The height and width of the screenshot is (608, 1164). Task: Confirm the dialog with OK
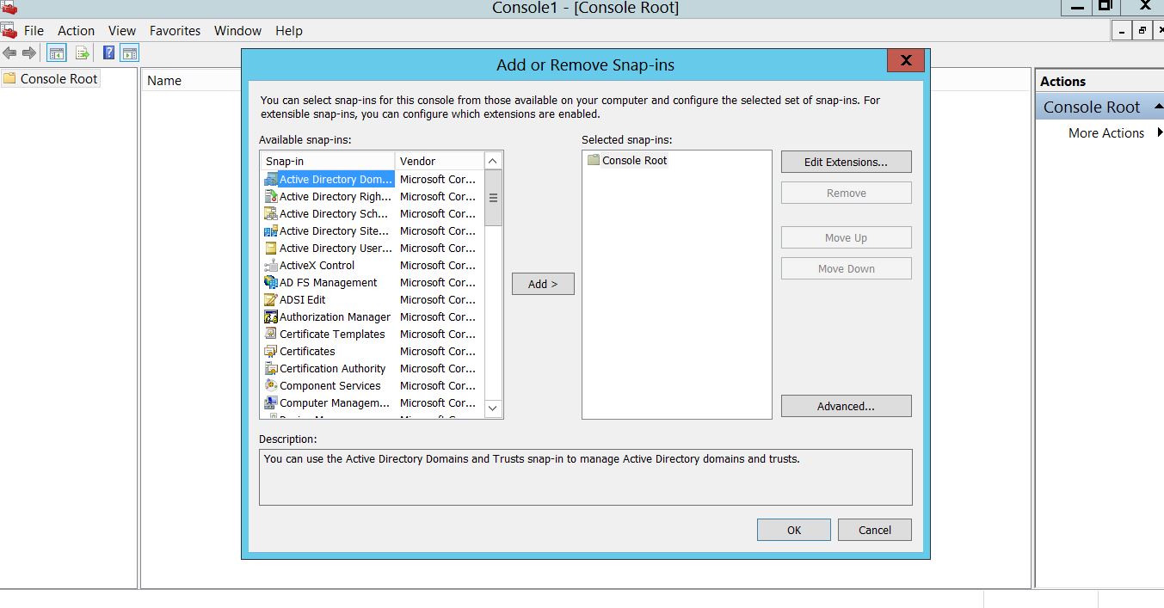794,530
